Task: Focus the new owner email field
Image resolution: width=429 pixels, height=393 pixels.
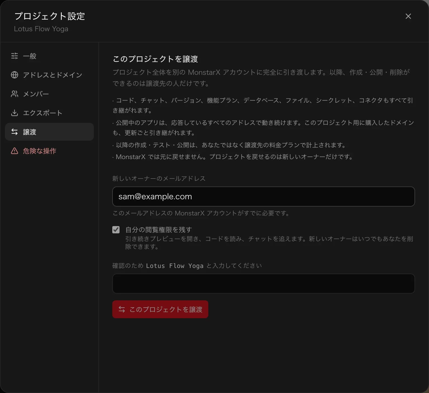Action: pyautogui.click(x=263, y=196)
